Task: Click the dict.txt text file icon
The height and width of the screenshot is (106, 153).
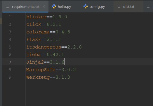Action: tap(119, 6)
